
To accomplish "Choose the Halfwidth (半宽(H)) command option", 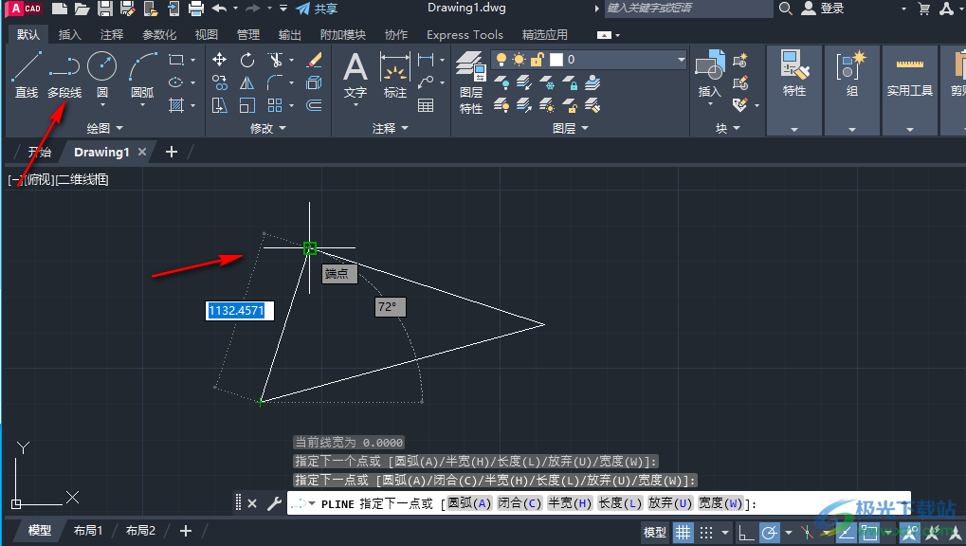I will click(x=570, y=503).
